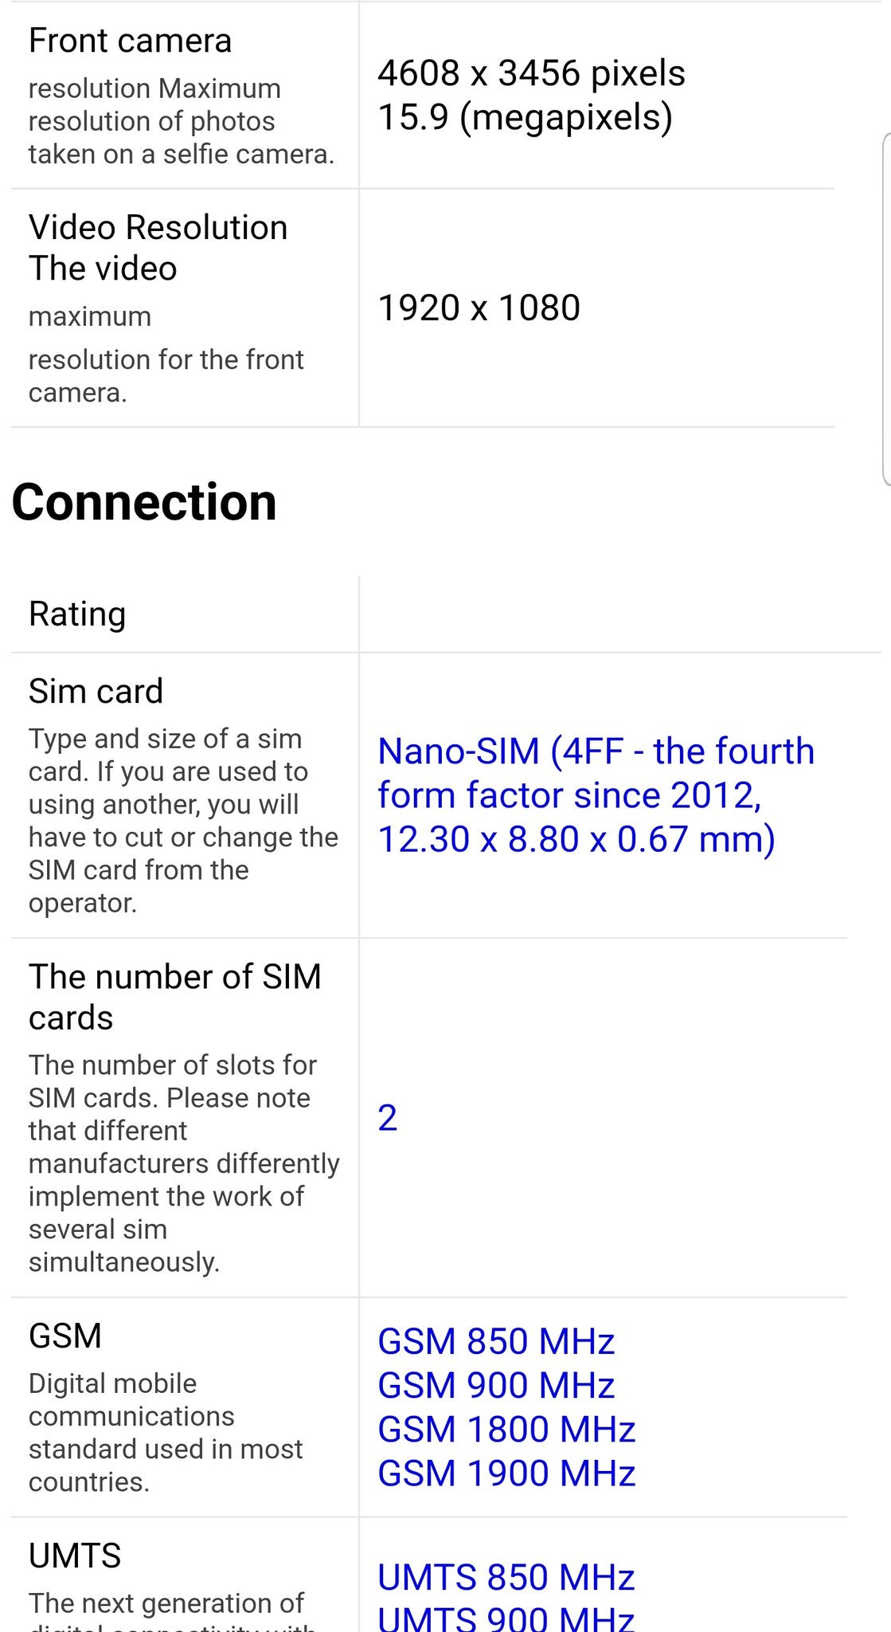The width and height of the screenshot is (891, 1632).
Task: Click the Front camera row title
Action: coord(130,41)
